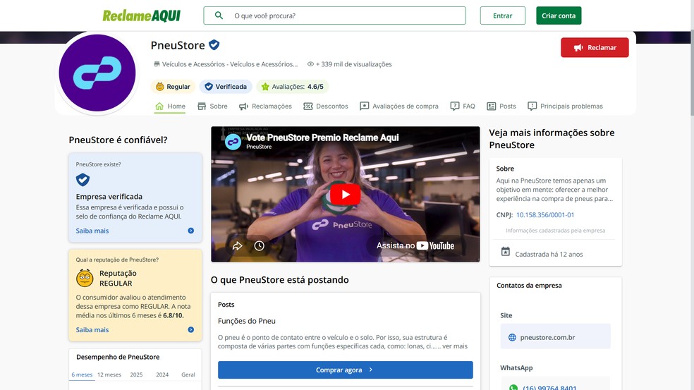Click the watch later clock icon
Screen dimensions: 694x390
(260, 245)
